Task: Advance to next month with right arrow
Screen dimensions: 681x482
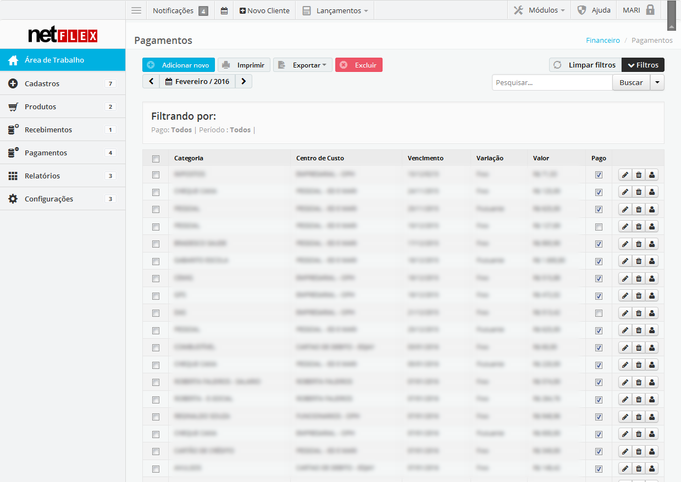Action: tap(243, 81)
